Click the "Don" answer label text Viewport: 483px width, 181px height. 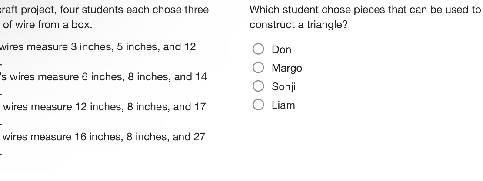tap(281, 50)
